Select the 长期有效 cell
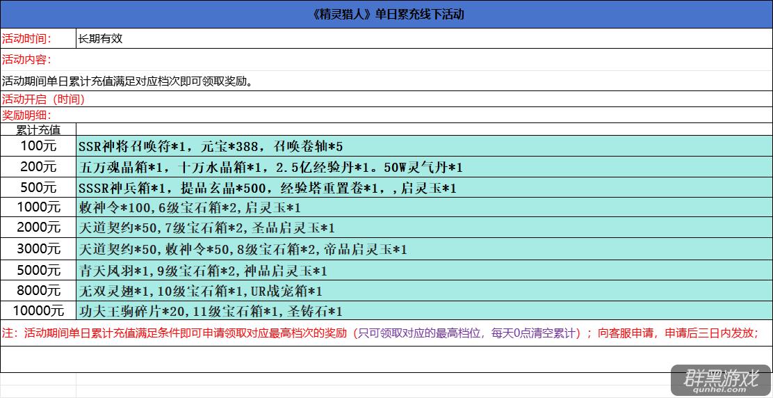The height and width of the screenshot is (398, 773). coord(424,39)
